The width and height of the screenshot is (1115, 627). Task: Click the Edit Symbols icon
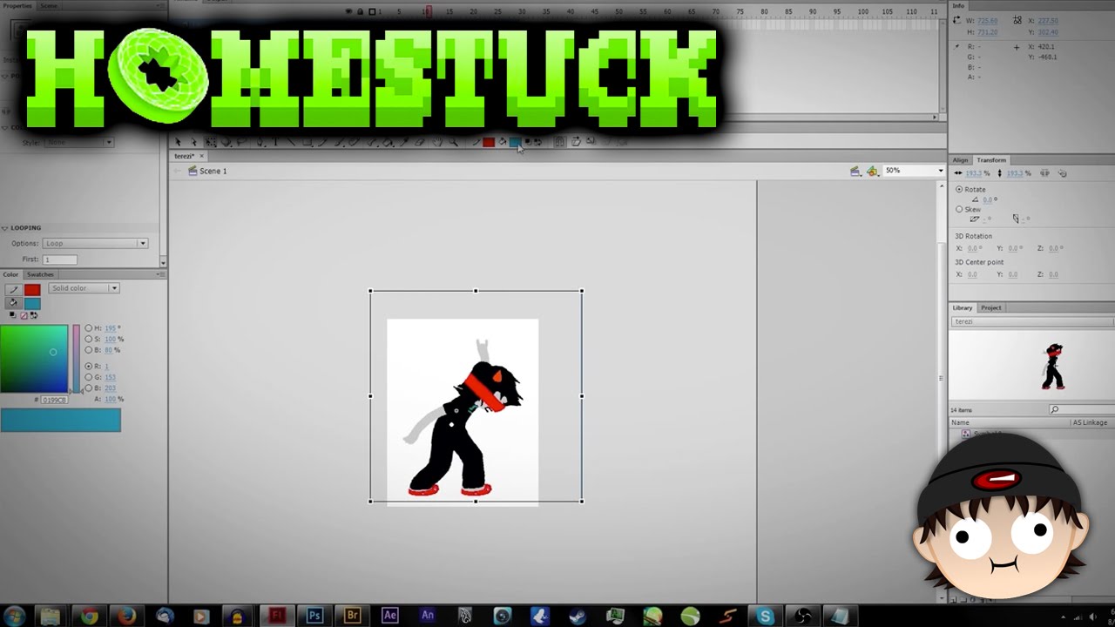pos(872,171)
